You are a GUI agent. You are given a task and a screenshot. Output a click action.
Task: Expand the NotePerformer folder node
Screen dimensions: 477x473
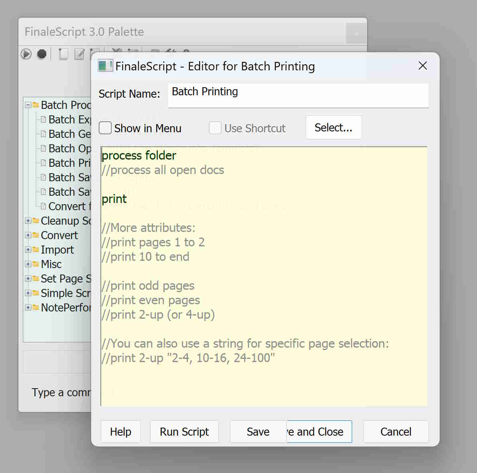point(28,307)
